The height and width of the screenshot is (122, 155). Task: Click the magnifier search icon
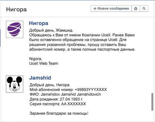(x=144, y=8)
